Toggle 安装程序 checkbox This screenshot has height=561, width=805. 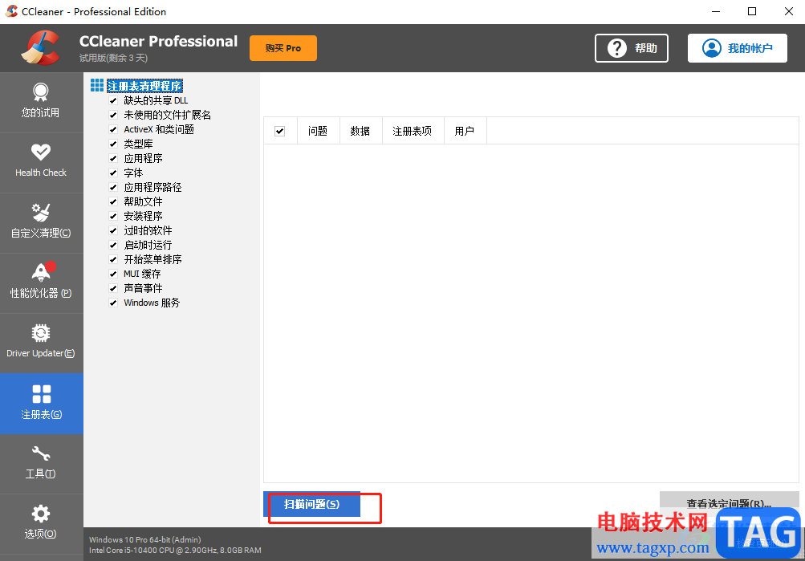pyautogui.click(x=113, y=216)
